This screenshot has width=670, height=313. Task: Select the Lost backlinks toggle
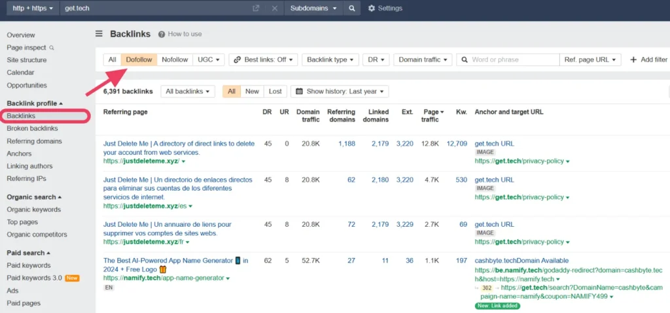275,91
